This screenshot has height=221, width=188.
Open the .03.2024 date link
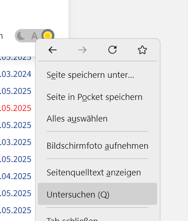[x=16, y=74]
